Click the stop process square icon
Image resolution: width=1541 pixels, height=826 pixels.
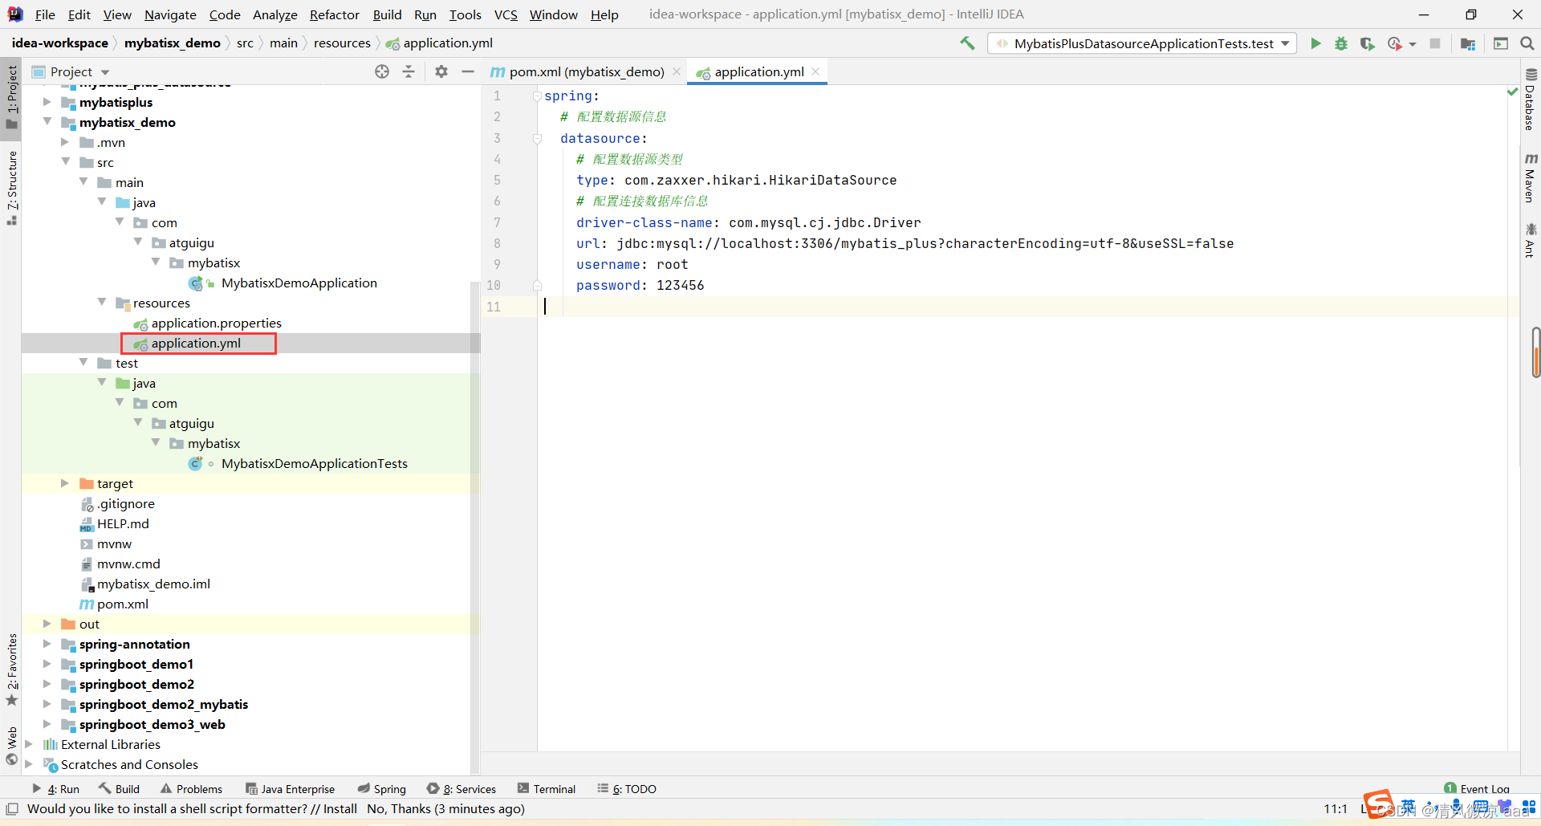(x=1435, y=43)
